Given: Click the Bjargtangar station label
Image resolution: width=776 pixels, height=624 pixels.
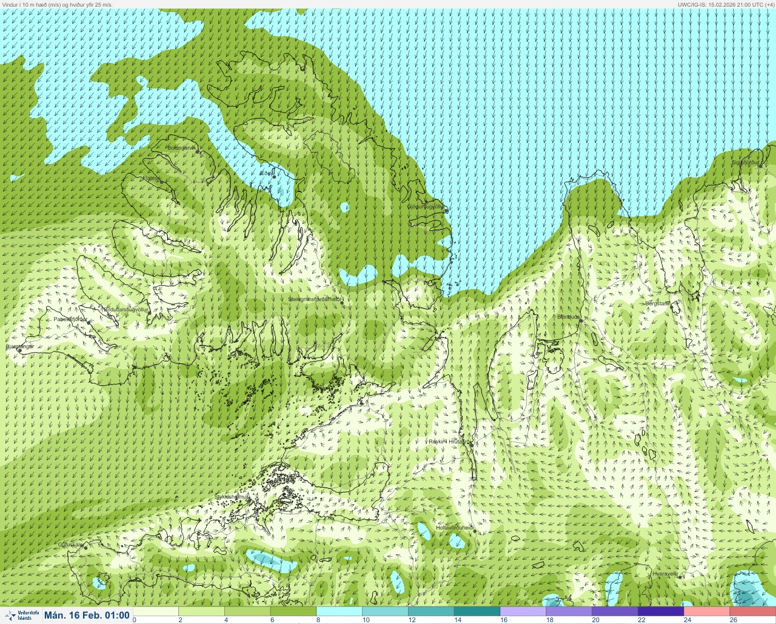Looking at the screenshot, I should (19, 347).
